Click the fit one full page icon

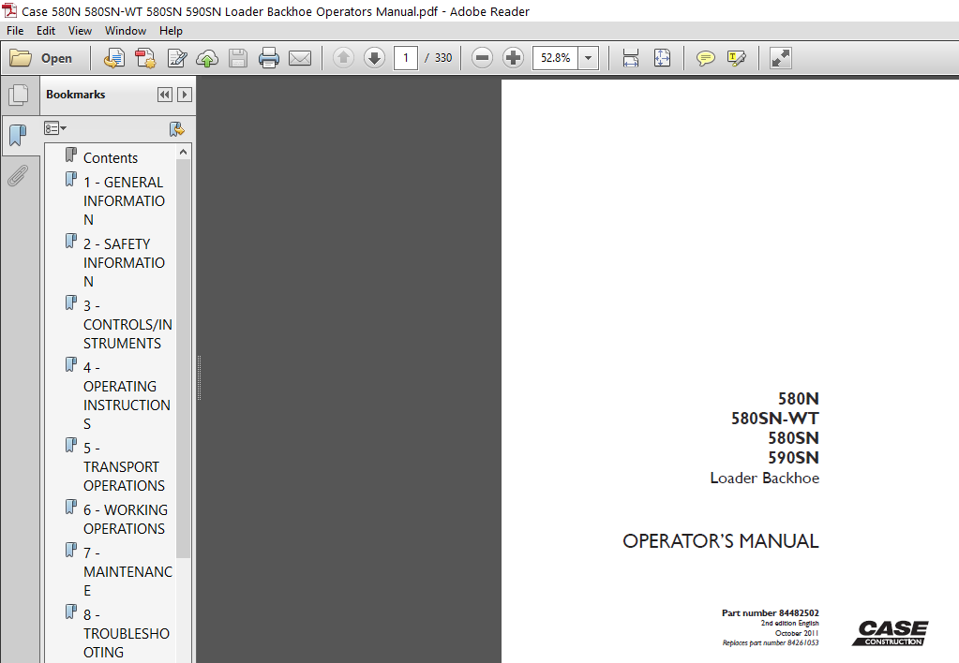(x=662, y=58)
